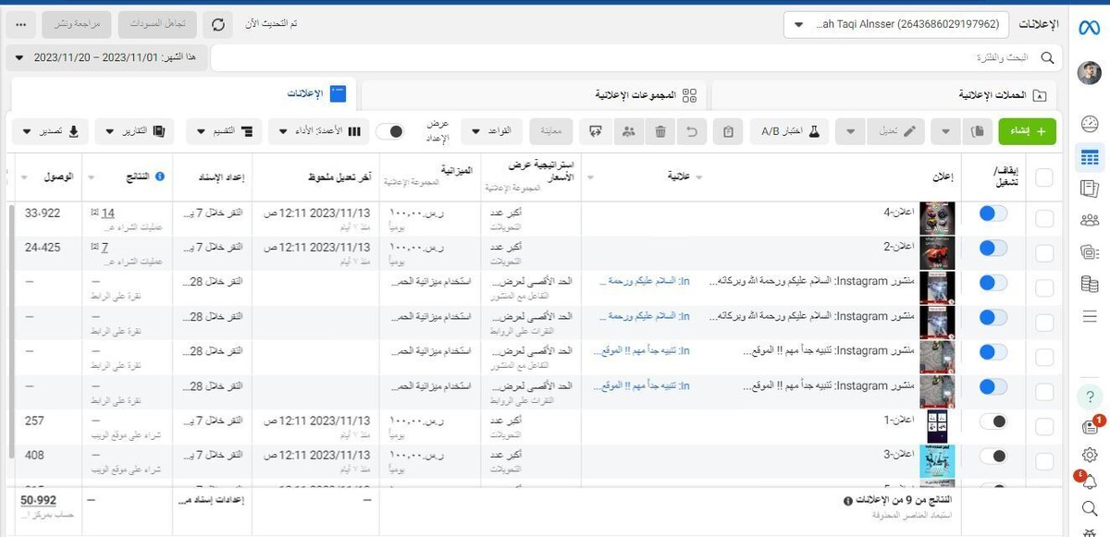Click the Delete (trash) icon in toolbar
Viewport: 1110px width, 537px height.
[660, 131]
